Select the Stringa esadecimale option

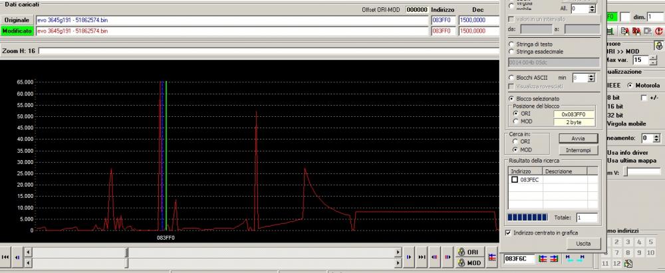coord(511,52)
